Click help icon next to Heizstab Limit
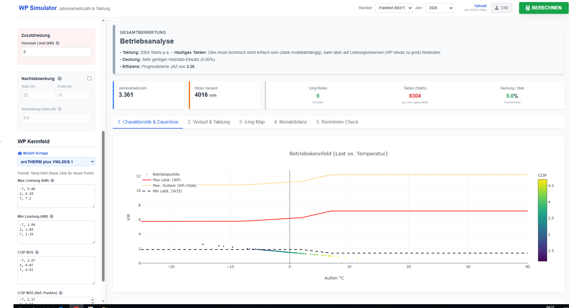569x308 pixels. click(58, 43)
